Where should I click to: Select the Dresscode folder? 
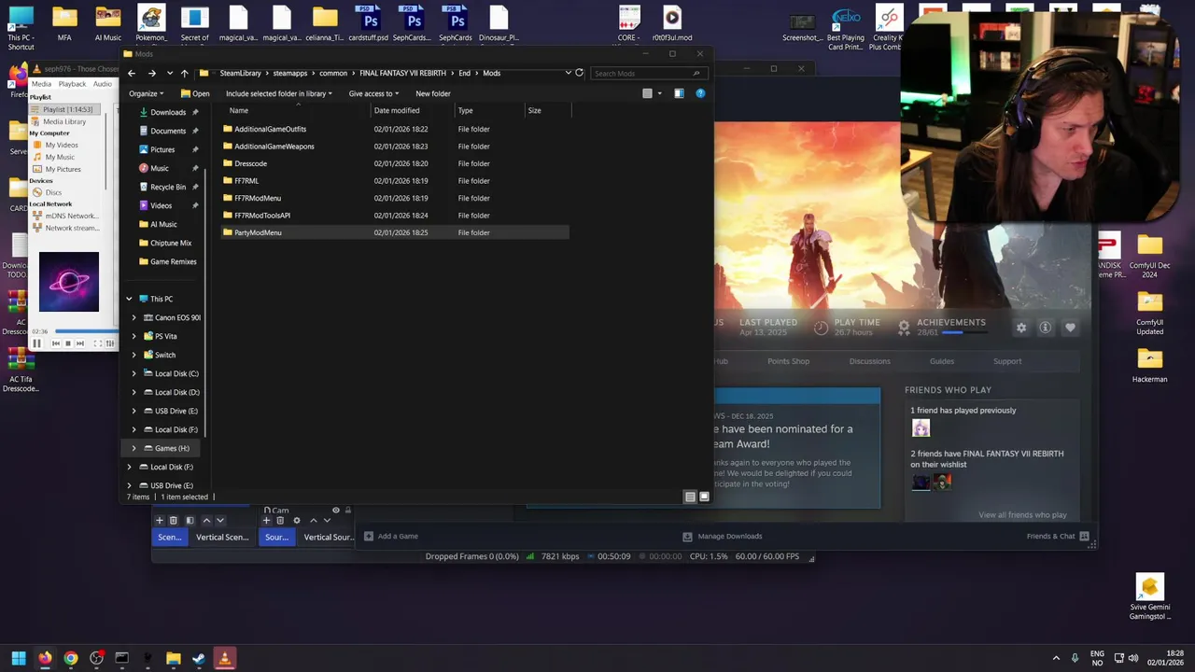pyautogui.click(x=250, y=163)
